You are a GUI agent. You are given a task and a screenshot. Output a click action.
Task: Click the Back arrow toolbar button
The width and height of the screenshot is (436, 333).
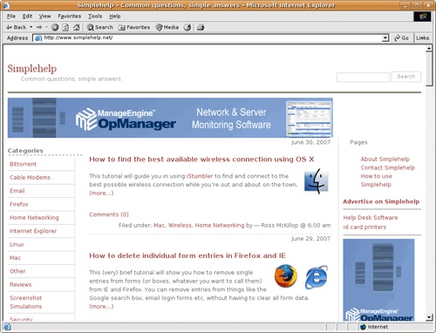click(17, 27)
